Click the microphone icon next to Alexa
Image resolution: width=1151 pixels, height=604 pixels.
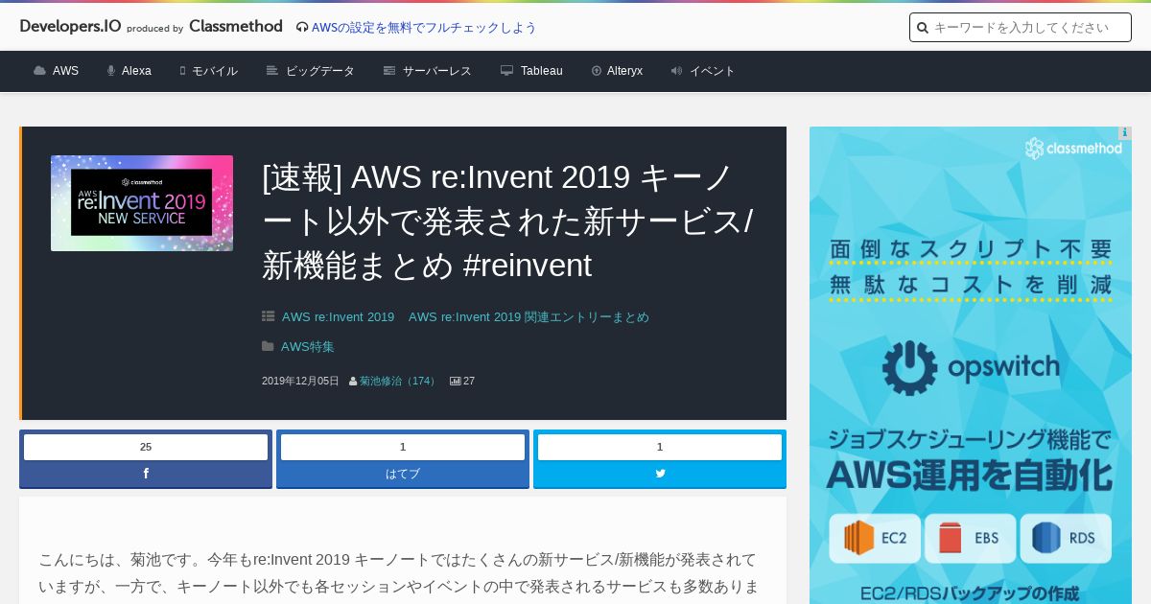(111, 71)
